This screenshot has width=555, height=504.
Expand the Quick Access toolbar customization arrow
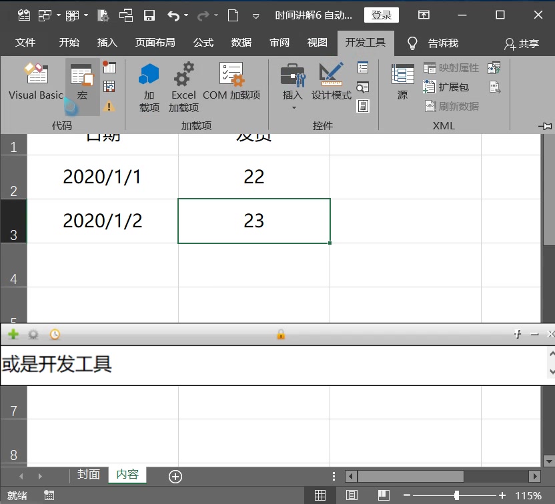255,15
